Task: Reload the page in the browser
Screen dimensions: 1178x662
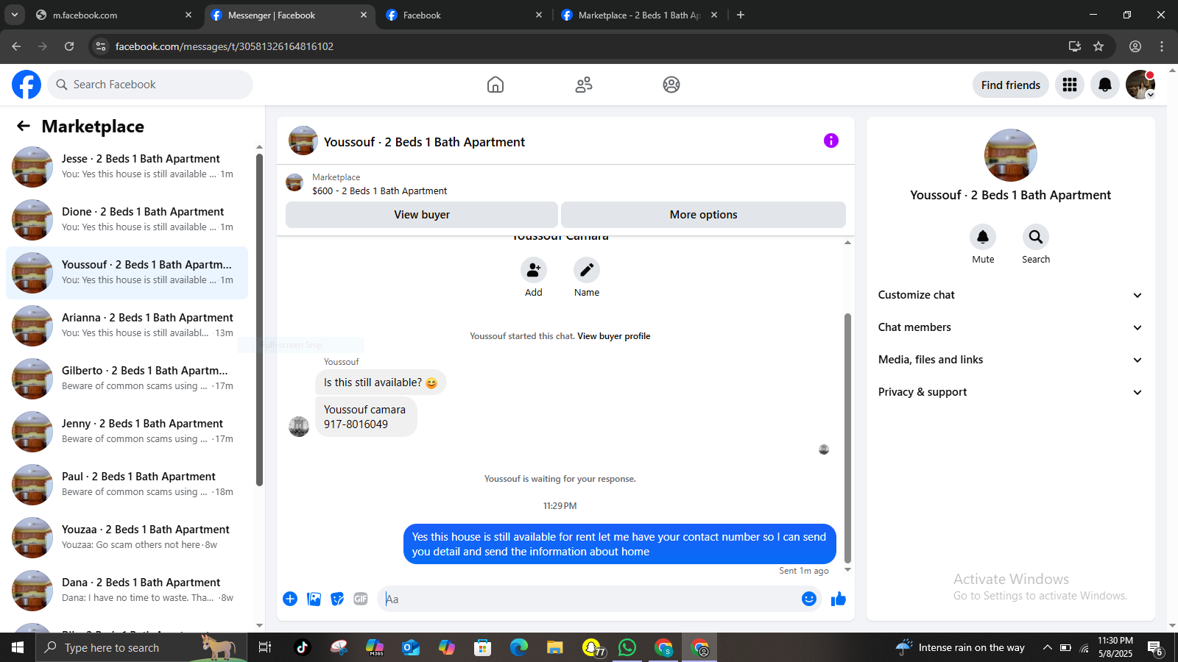Action: pyautogui.click(x=69, y=46)
